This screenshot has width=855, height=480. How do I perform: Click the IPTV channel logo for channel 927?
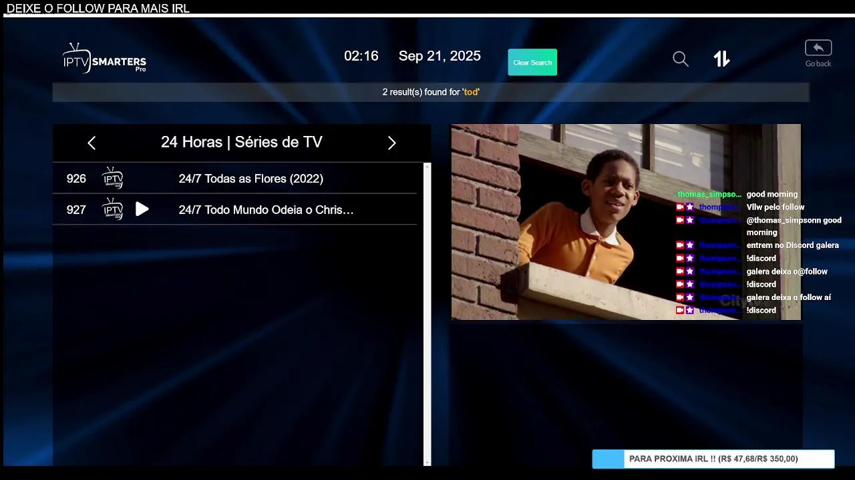tap(113, 209)
